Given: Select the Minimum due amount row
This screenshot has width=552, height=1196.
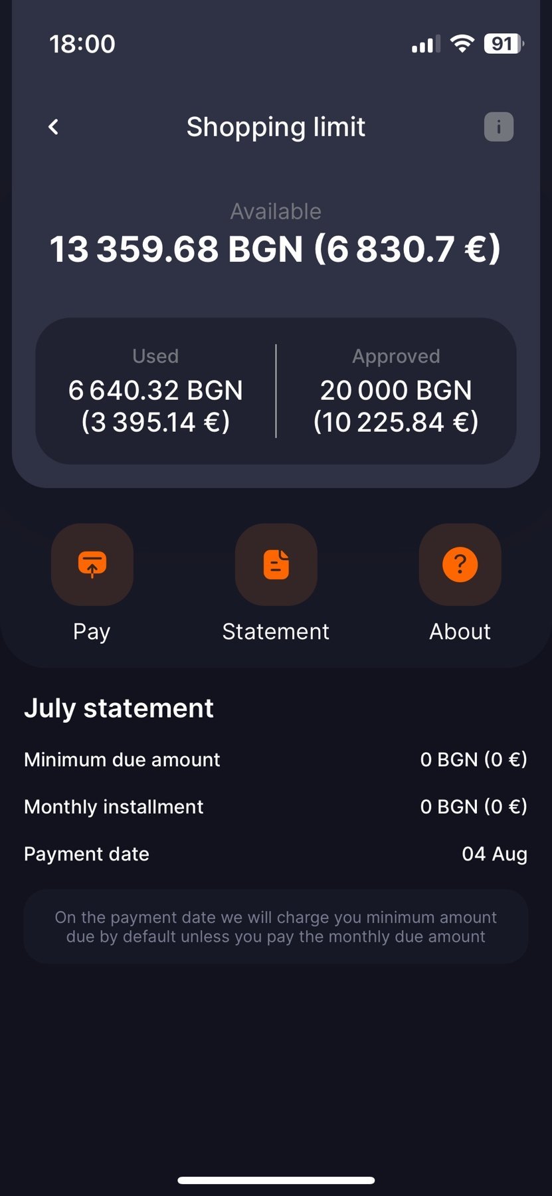Looking at the screenshot, I should pyautogui.click(x=276, y=759).
